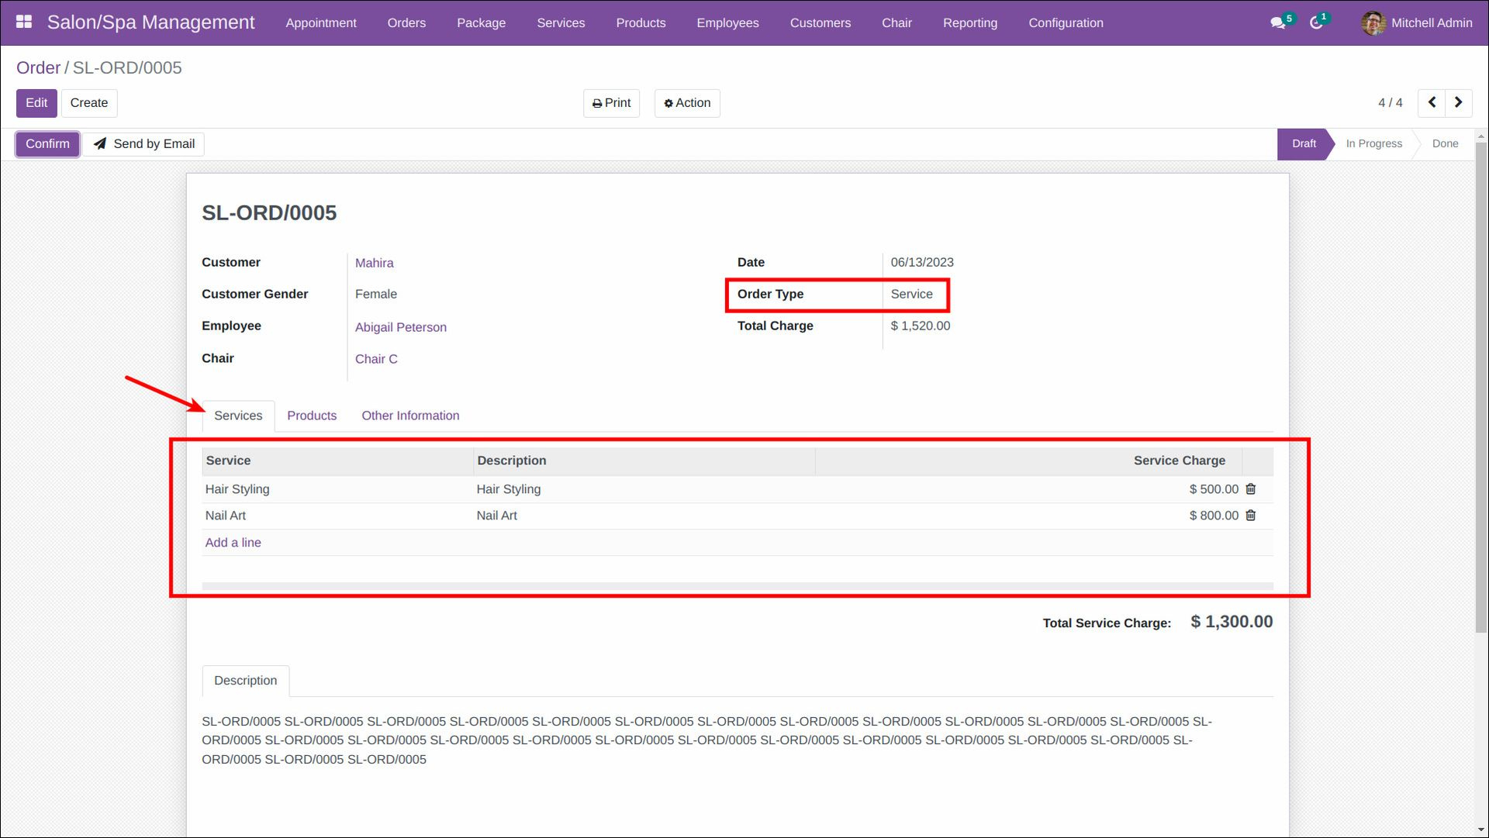Select the In Progress status stage
1489x838 pixels.
(x=1373, y=144)
